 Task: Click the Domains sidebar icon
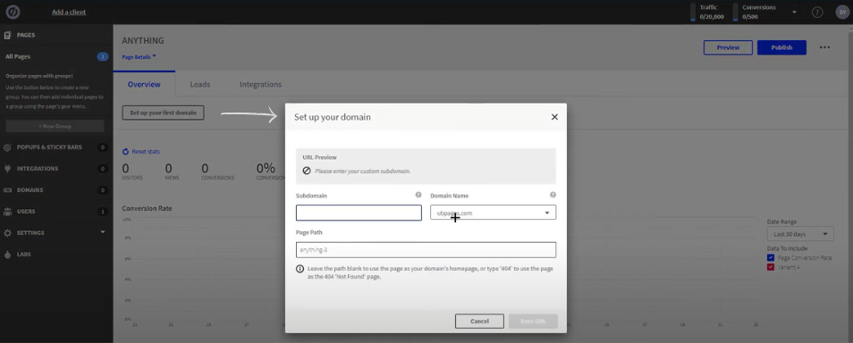point(8,190)
